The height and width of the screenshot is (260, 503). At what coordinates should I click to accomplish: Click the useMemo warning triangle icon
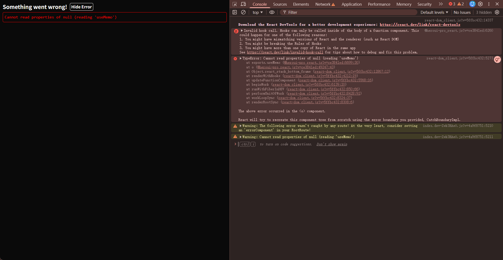tap(235, 137)
